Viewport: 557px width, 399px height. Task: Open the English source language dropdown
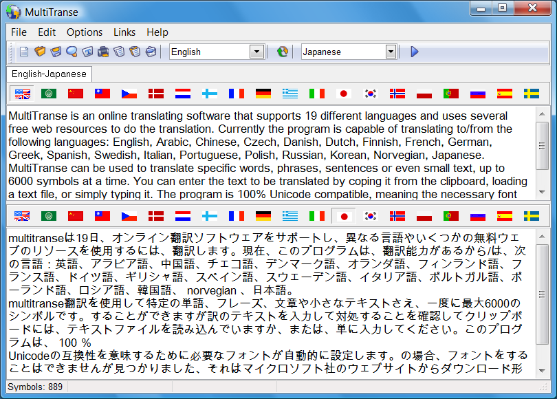(x=256, y=52)
